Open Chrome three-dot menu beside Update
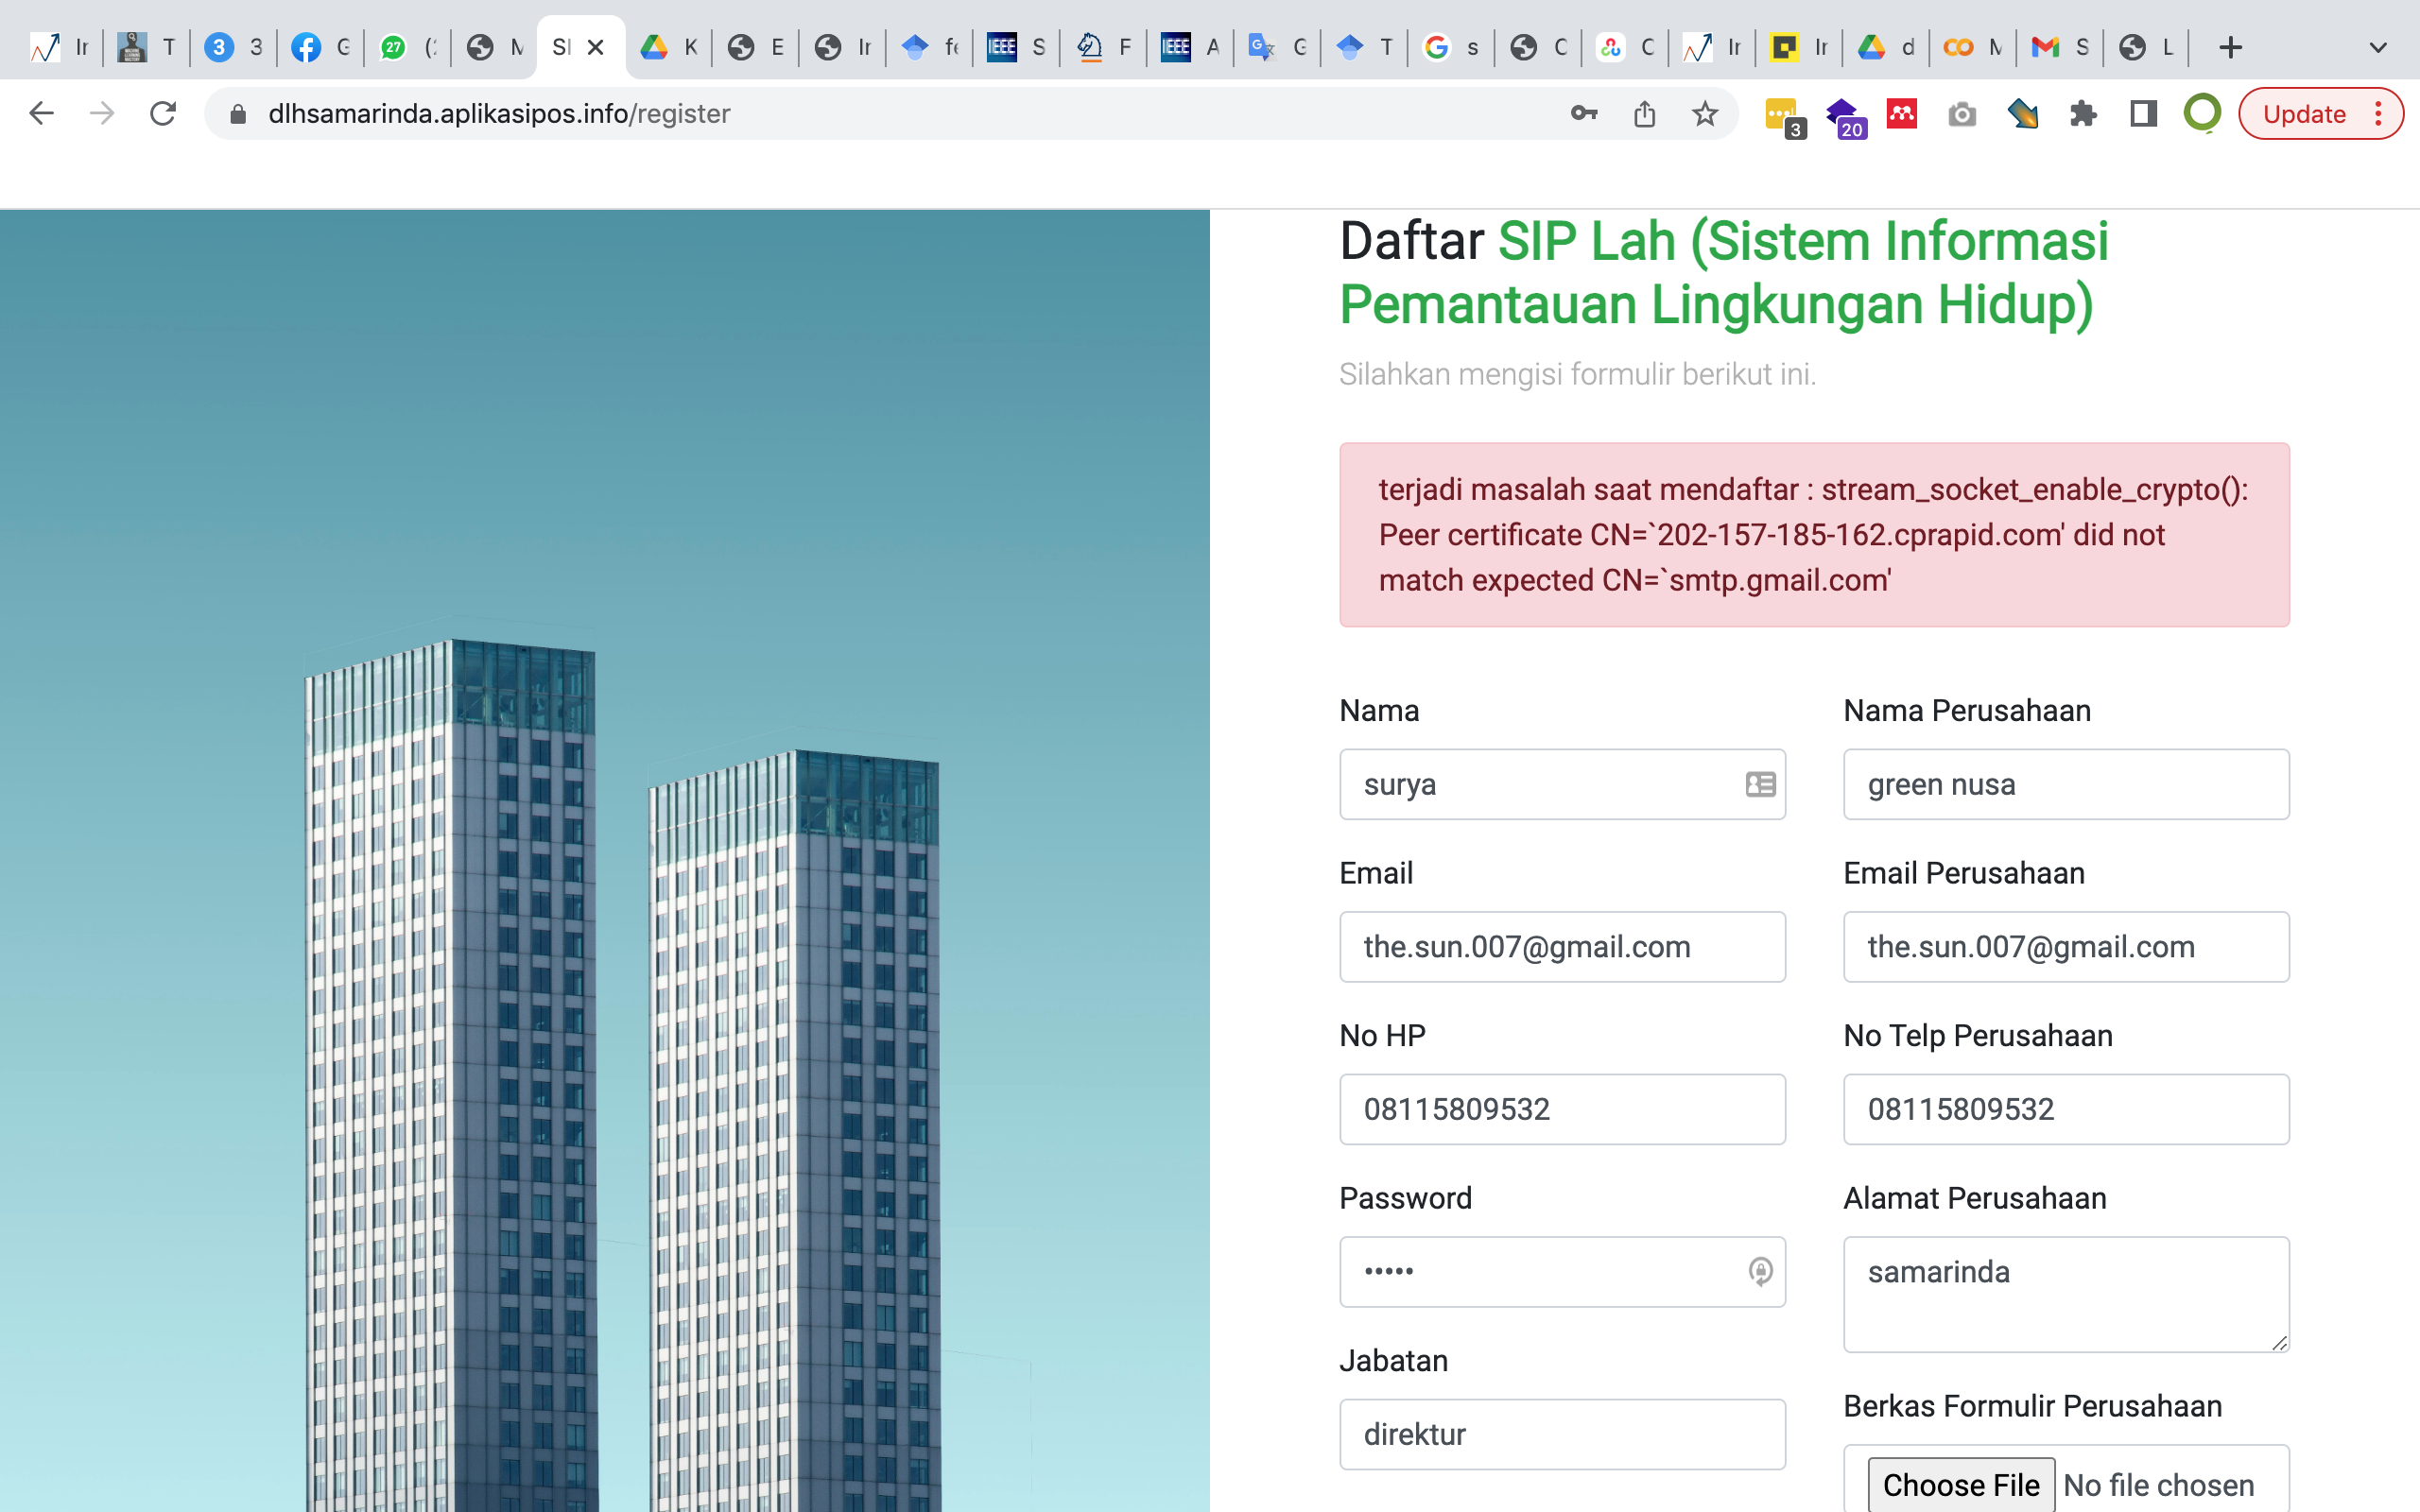Image resolution: width=2420 pixels, height=1512 pixels. point(2379,114)
